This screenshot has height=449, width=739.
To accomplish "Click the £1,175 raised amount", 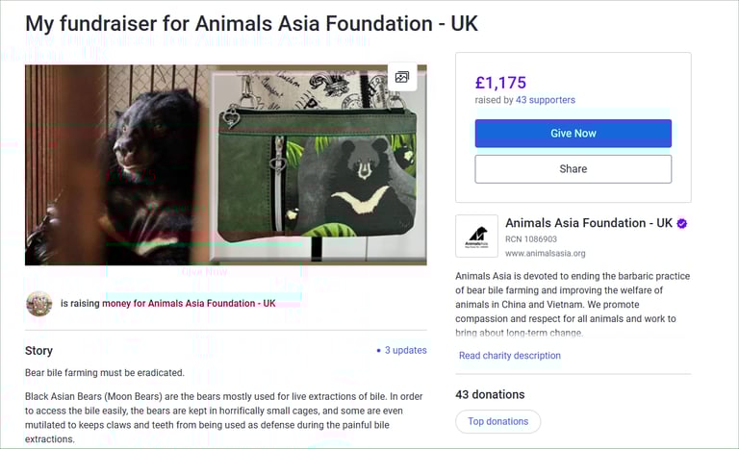I will click(500, 83).
